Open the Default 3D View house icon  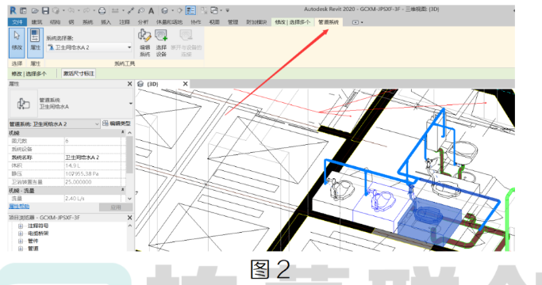[x=165, y=11]
